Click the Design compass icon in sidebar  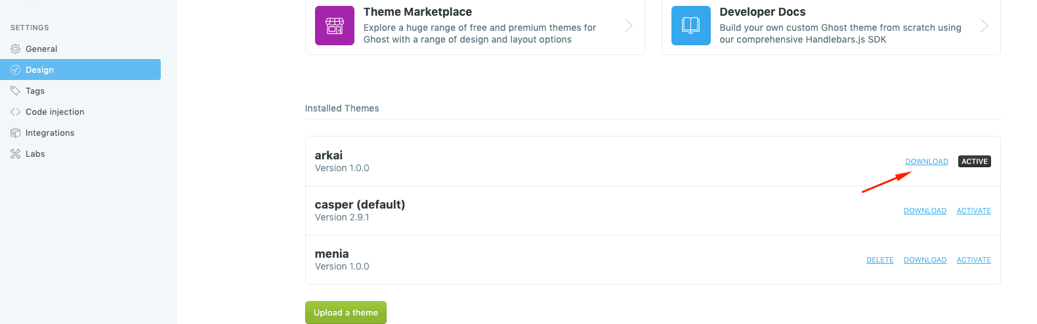[16, 70]
